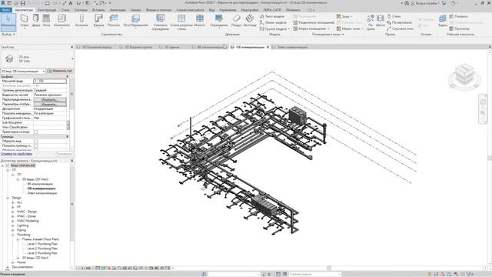492x277 pixels.
Task: Click the Слуховое окно (Dormer) tool
Action: 400,28
